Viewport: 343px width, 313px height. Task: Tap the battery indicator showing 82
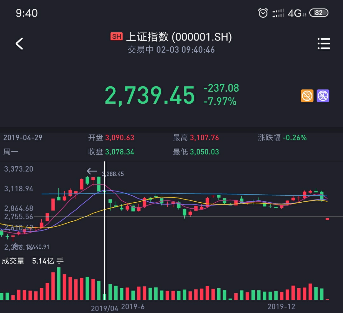coord(319,13)
